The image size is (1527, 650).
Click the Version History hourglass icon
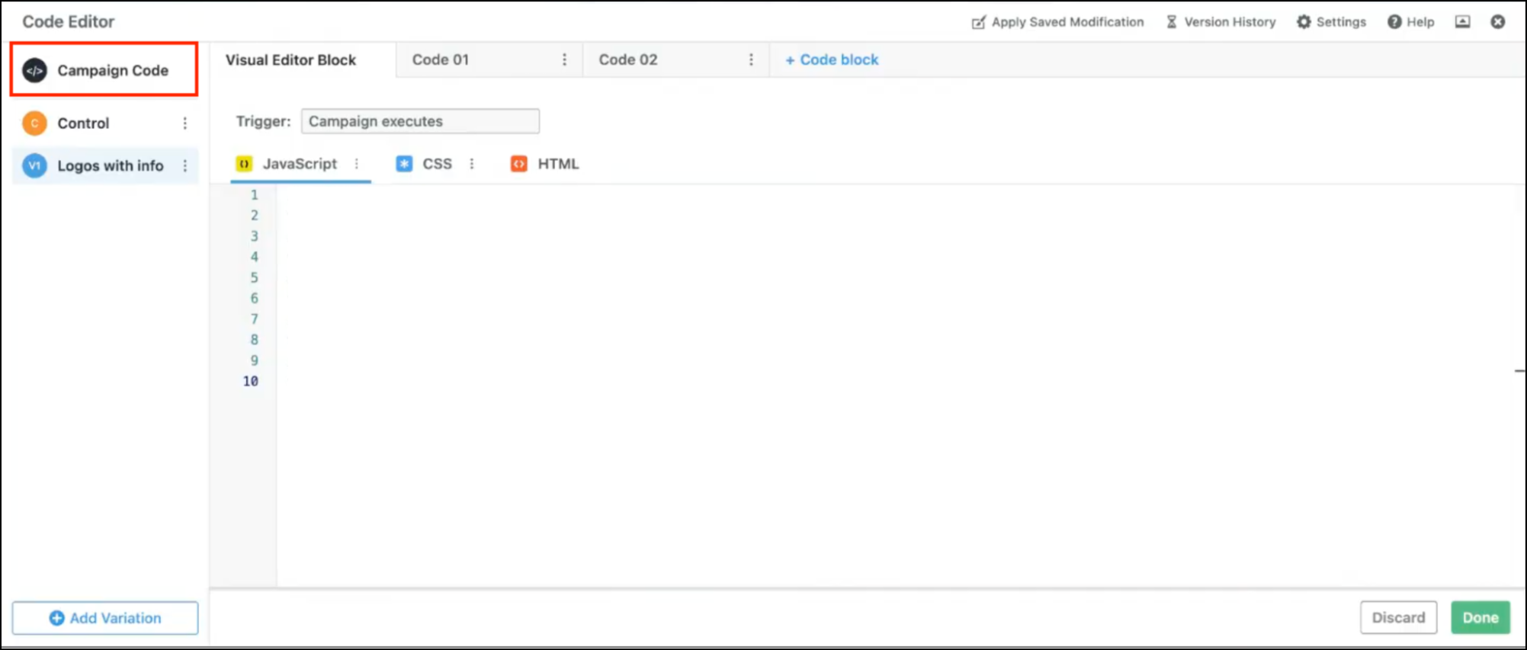tap(1171, 22)
